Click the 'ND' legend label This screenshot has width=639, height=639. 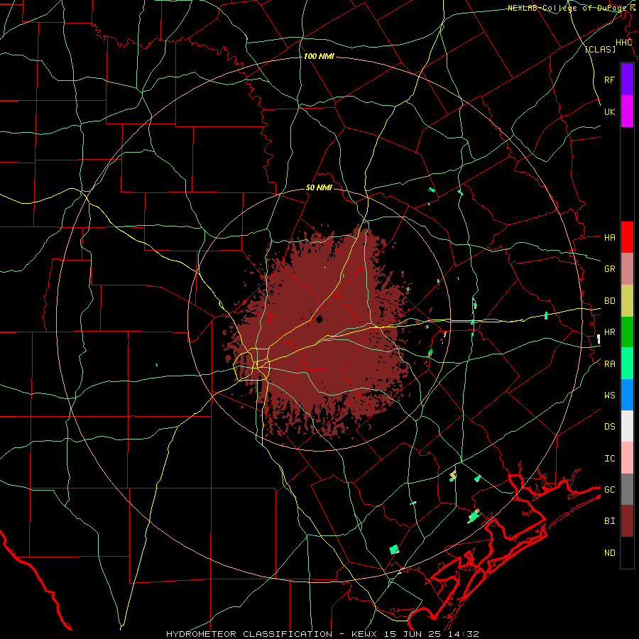click(x=610, y=553)
